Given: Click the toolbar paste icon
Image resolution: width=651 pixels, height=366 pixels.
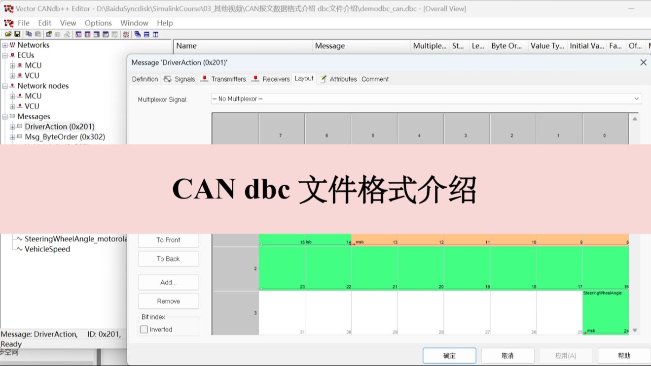Looking at the screenshot, I should coord(38,34).
